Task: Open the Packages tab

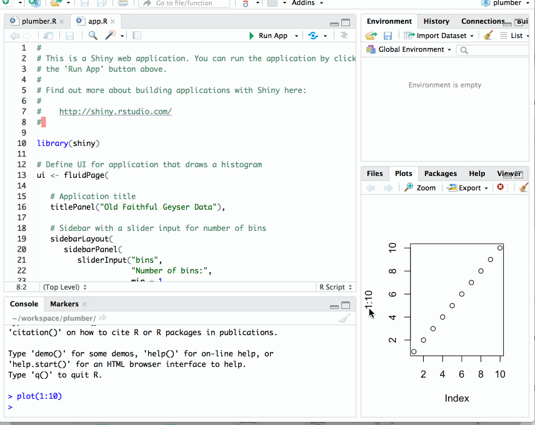Action: tap(441, 173)
